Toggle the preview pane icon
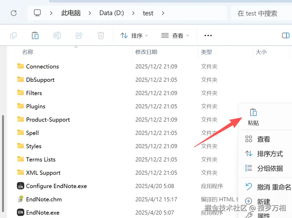 coord(286,35)
